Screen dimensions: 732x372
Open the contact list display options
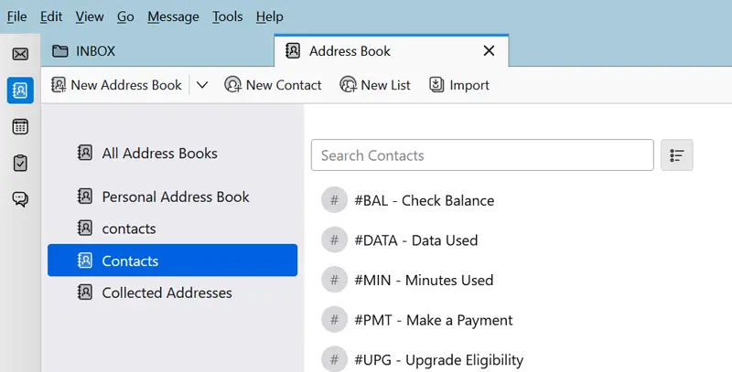coord(677,155)
